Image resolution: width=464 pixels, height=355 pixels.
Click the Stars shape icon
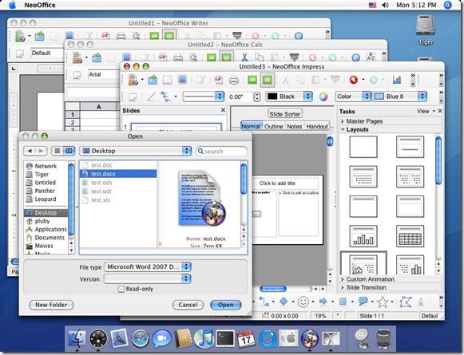pos(382,302)
